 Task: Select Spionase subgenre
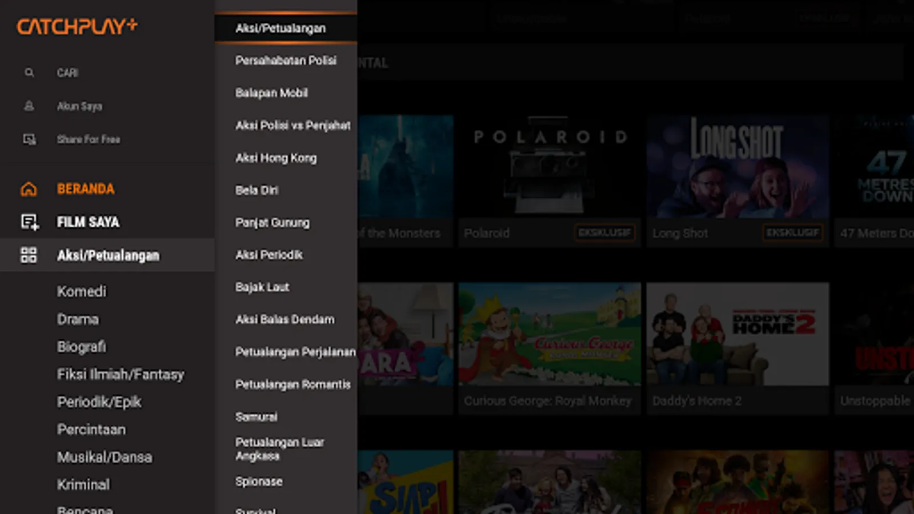259,482
